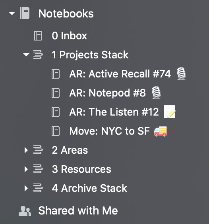209x224 pixels.
Task: Click microphone emoji next to Active Recall #74
Action: (181, 73)
